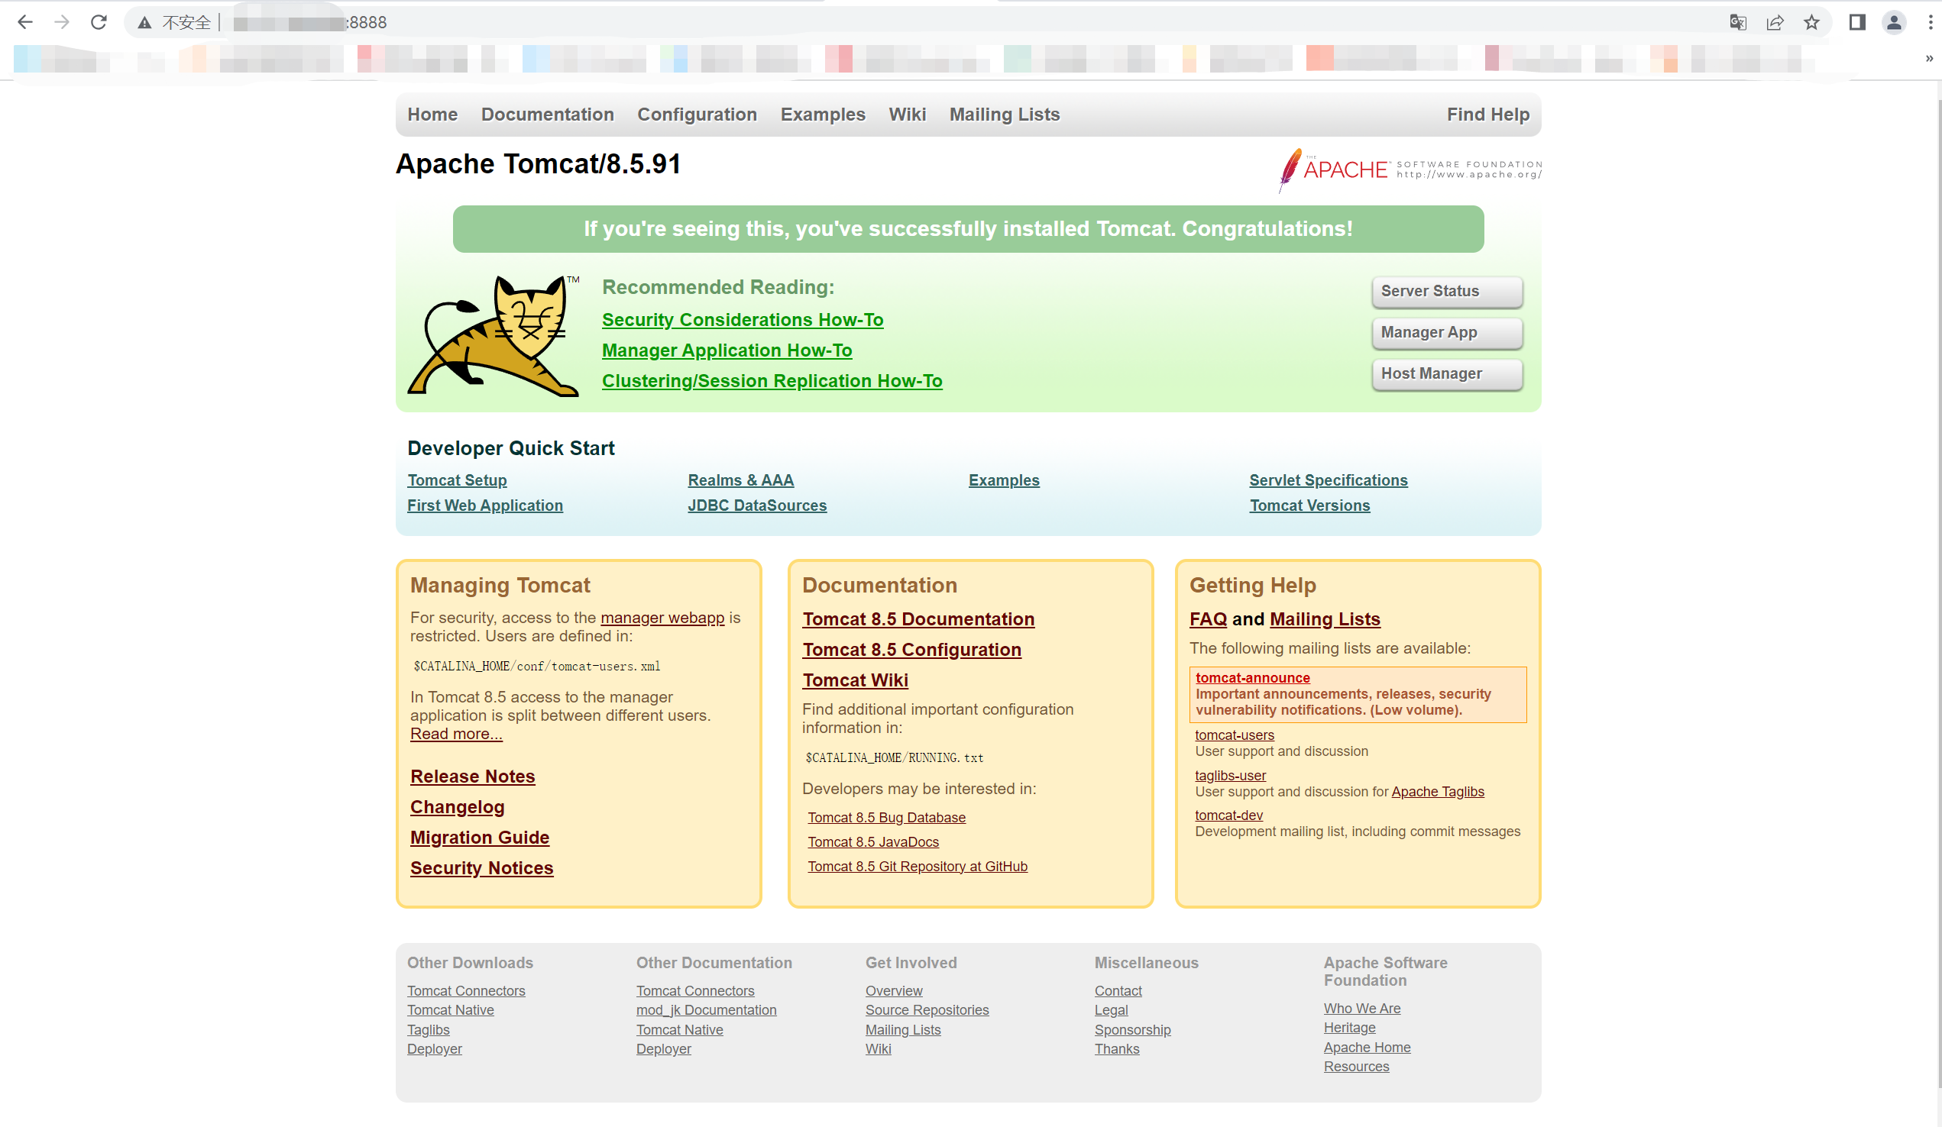1942x1127 pixels.
Task: Open the Release Notes link
Action: tap(472, 776)
